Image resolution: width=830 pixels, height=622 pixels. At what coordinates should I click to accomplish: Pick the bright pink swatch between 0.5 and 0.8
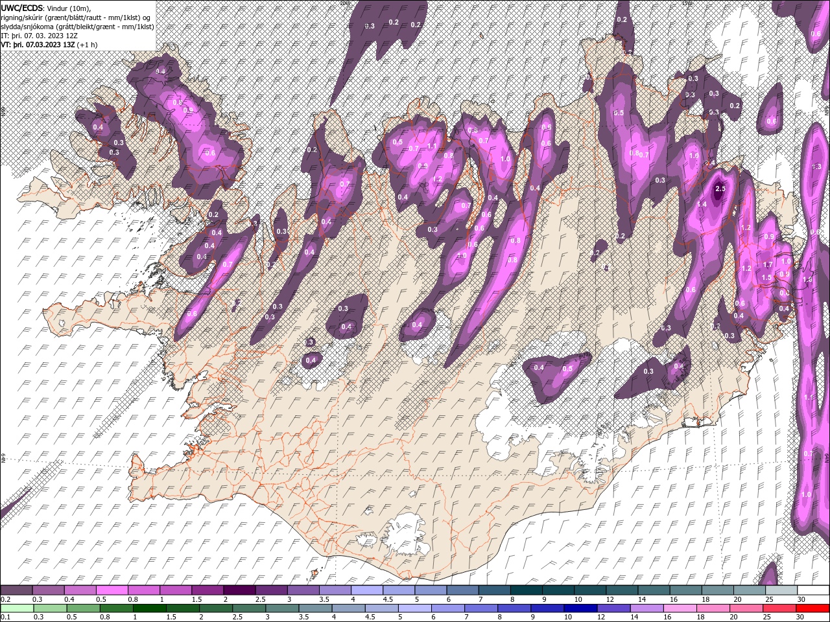112,590
